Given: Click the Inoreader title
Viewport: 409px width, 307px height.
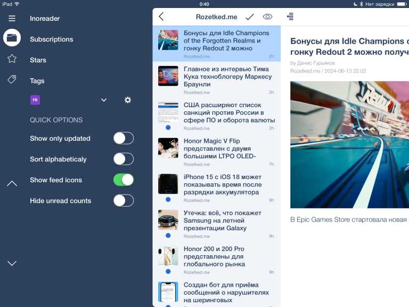Looking at the screenshot, I should pos(45,19).
